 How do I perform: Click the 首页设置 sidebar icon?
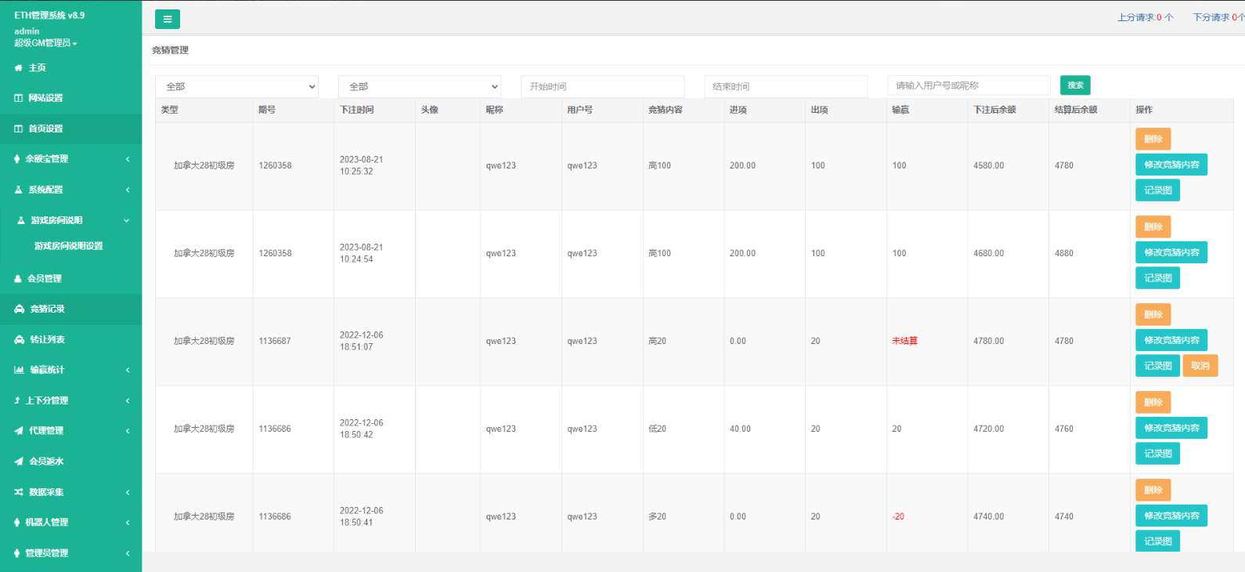(19, 129)
